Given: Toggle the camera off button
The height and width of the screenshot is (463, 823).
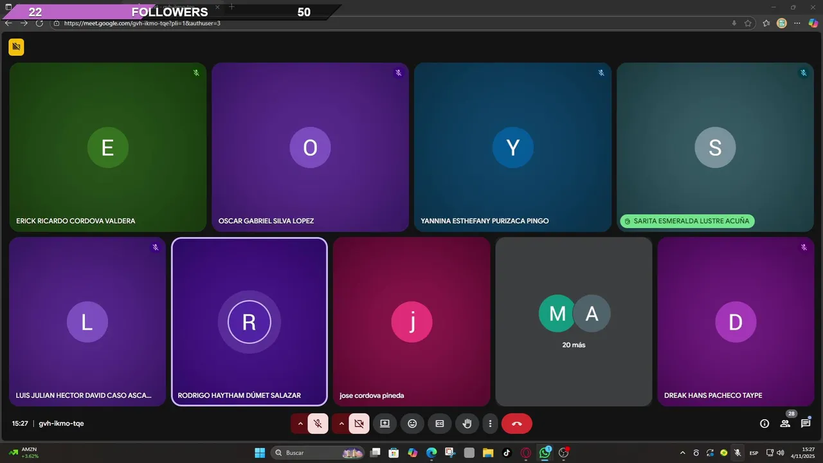Looking at the screenshot, I should coord(359,424).
